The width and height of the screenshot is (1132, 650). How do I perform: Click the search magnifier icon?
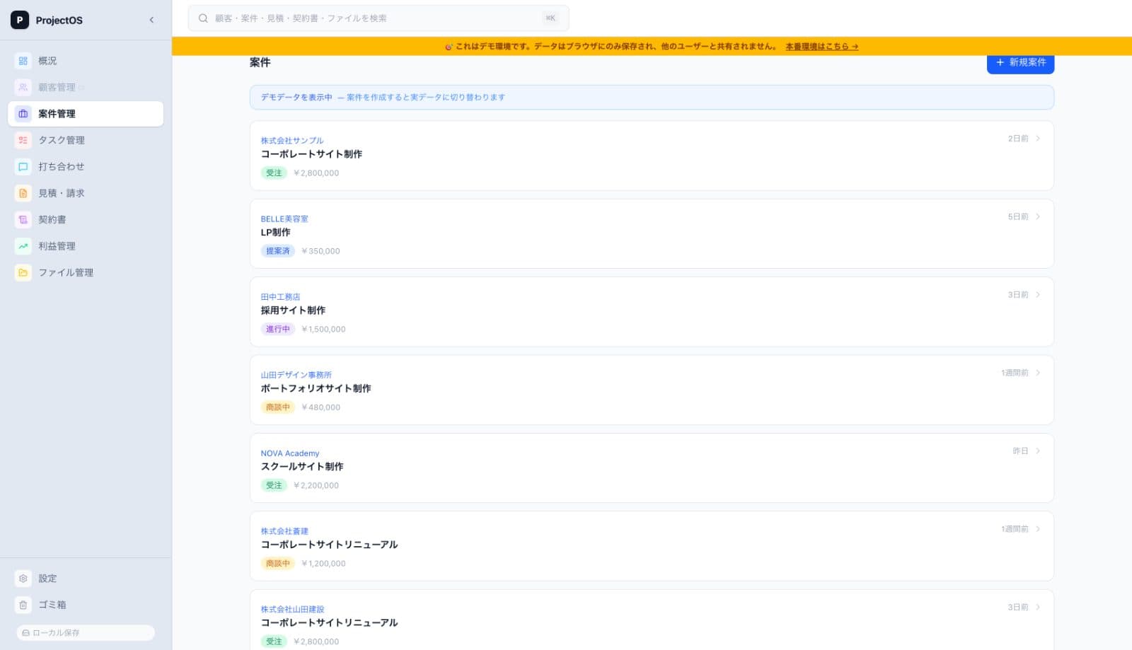(203, 18)
